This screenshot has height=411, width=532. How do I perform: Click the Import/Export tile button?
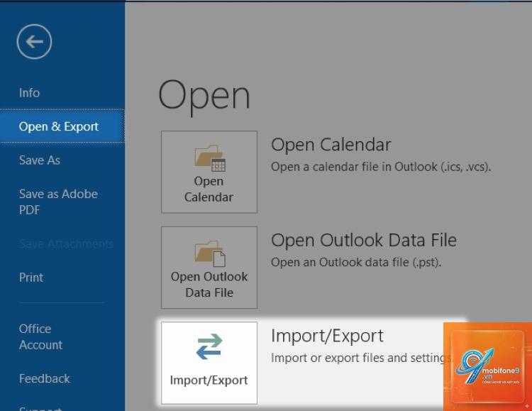pos(209,363)
